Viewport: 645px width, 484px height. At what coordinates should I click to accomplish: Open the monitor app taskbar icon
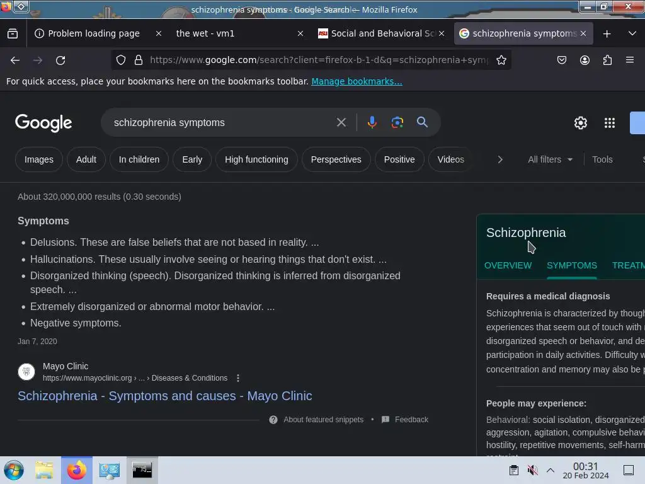(x=110, y=470)
